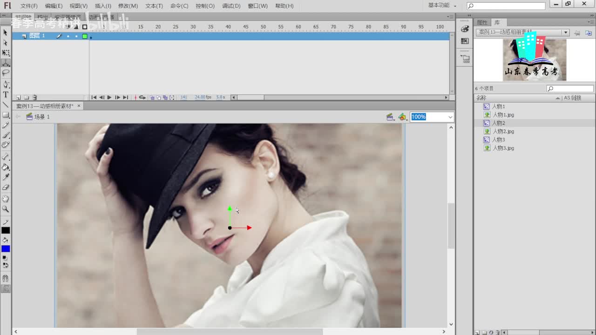Toggle Edit Multiple Frames
Image resolution: width=596 pixels, height=335 pixels.
[165, 98]
